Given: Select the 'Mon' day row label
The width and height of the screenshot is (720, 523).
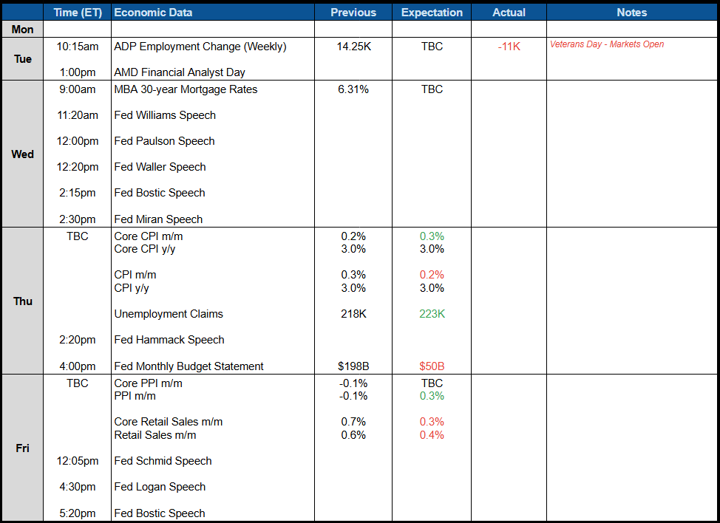Looking at the screenshot, I should point(22,30).
